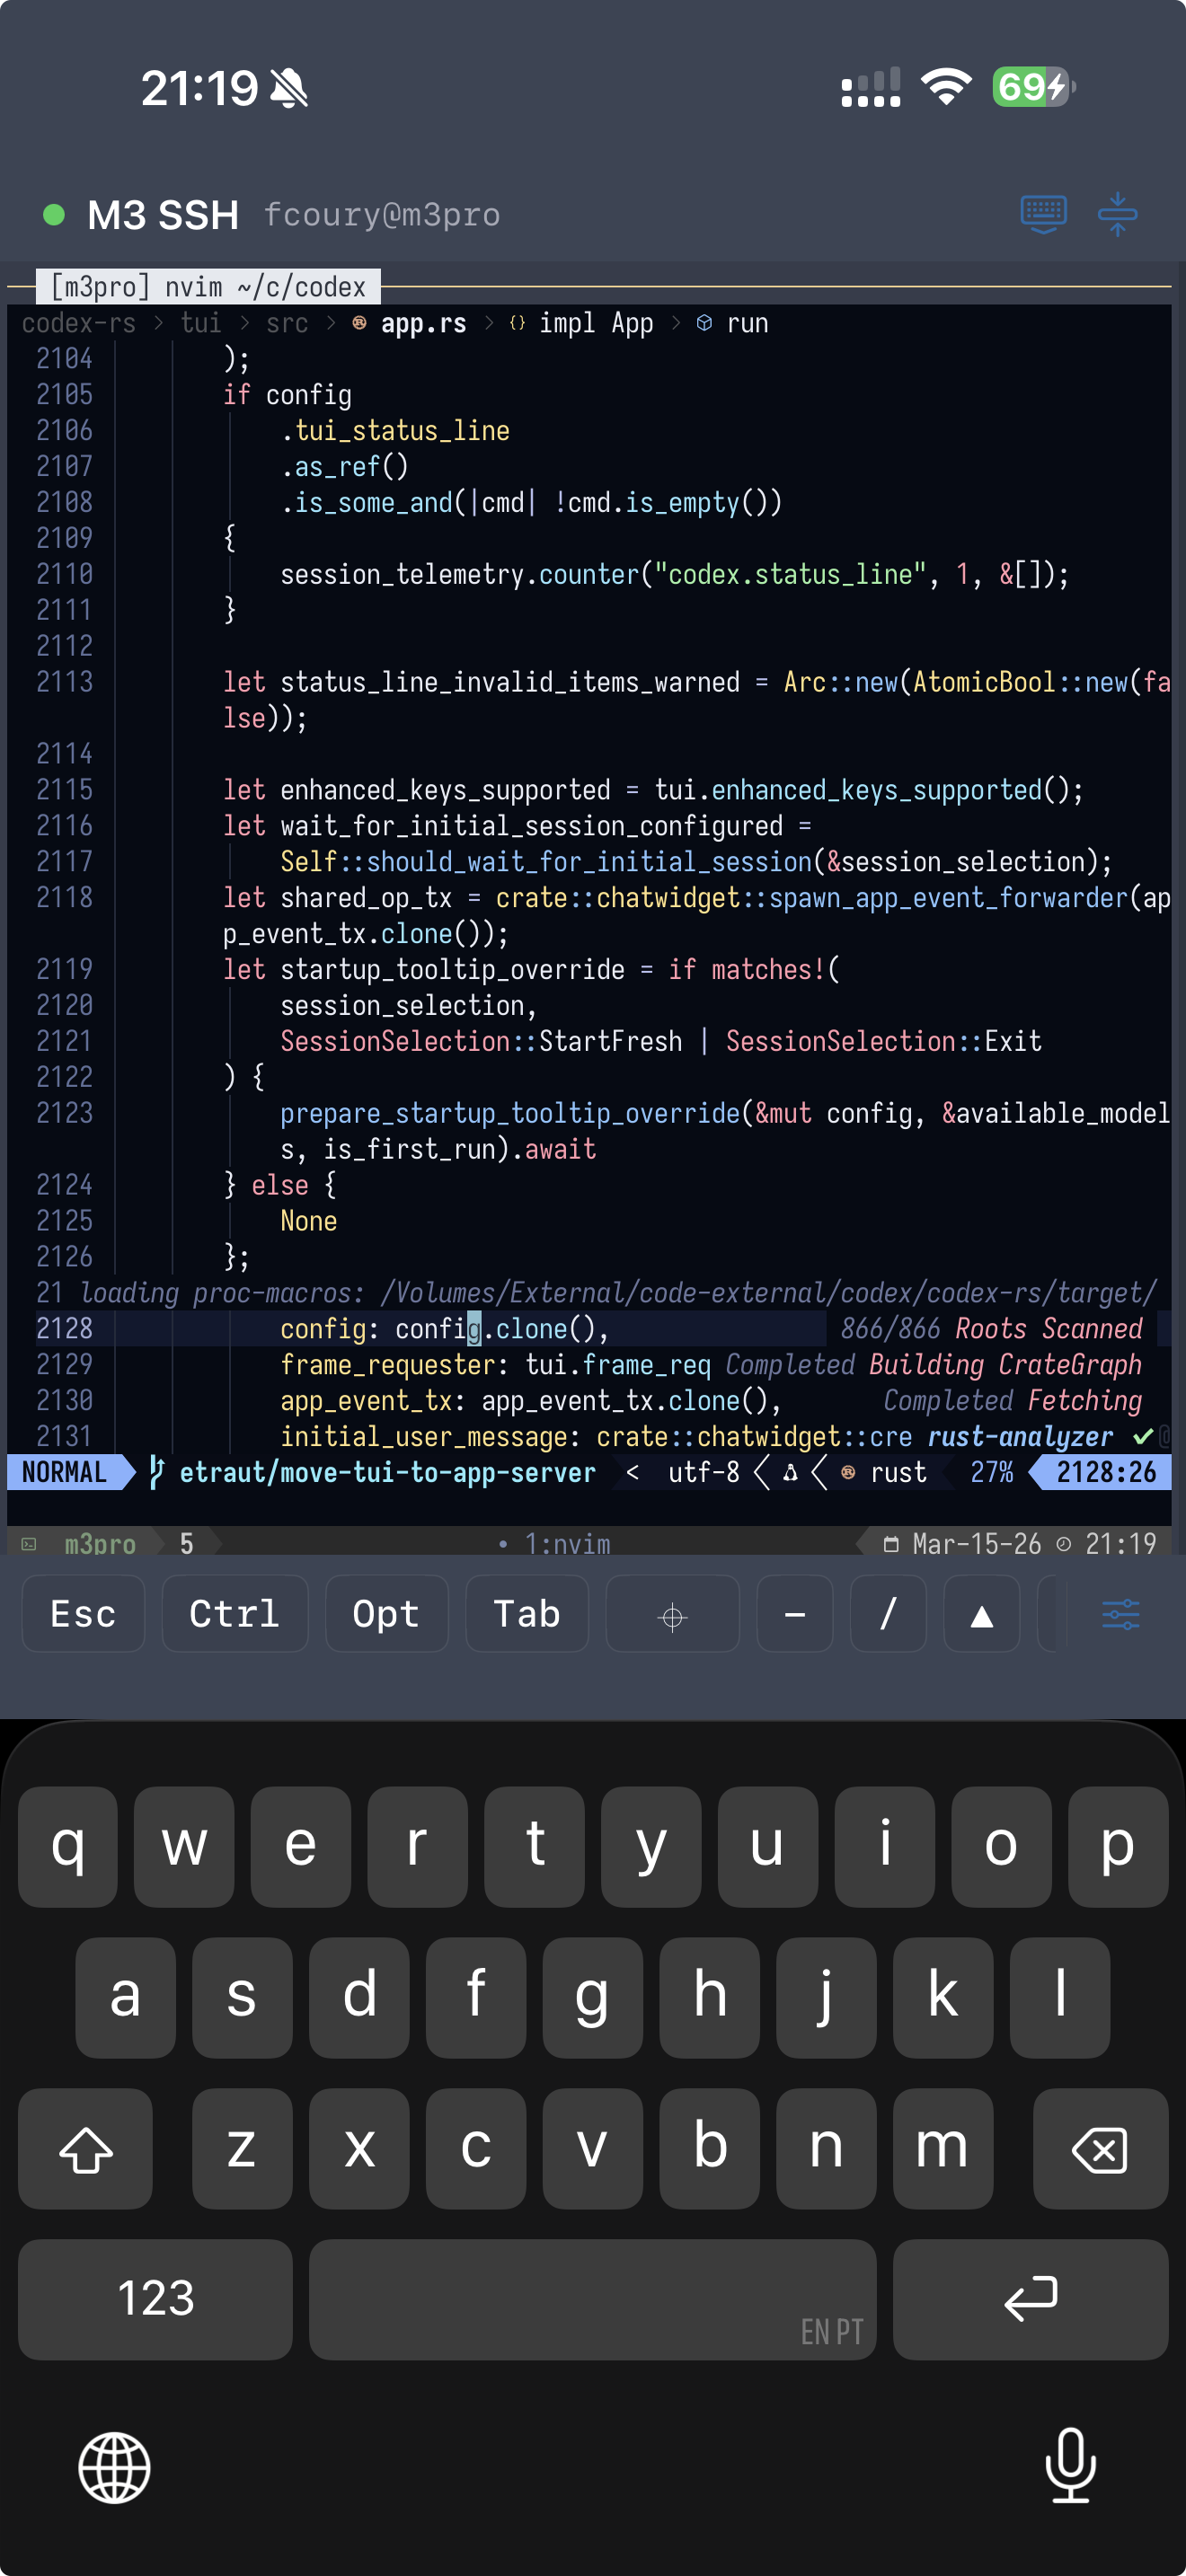Tap the 'l' key
This screenshot has width=1186, height=2576.
(x=1060, y=1997)
